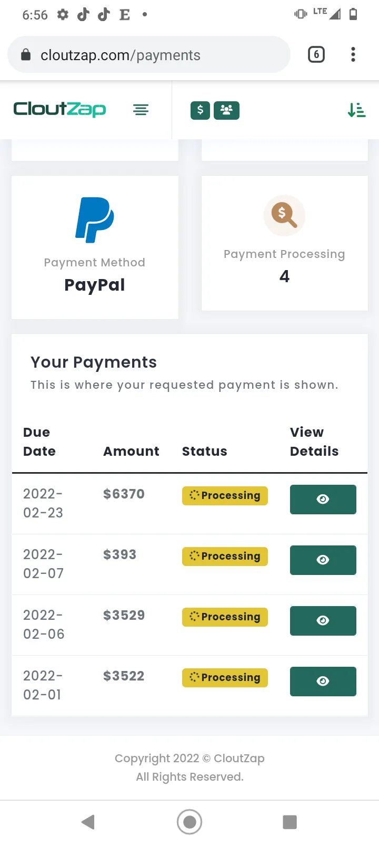Image resolution: width=379 pixels, height=844 pixels.
Task: Tap the green dollar sign icon
Action: [x=200, y=110]
